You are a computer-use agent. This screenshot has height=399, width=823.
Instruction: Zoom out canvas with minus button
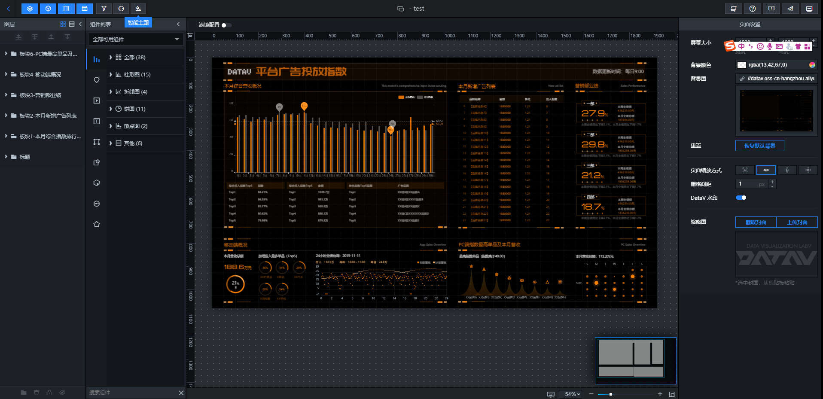tap(591, 394)
